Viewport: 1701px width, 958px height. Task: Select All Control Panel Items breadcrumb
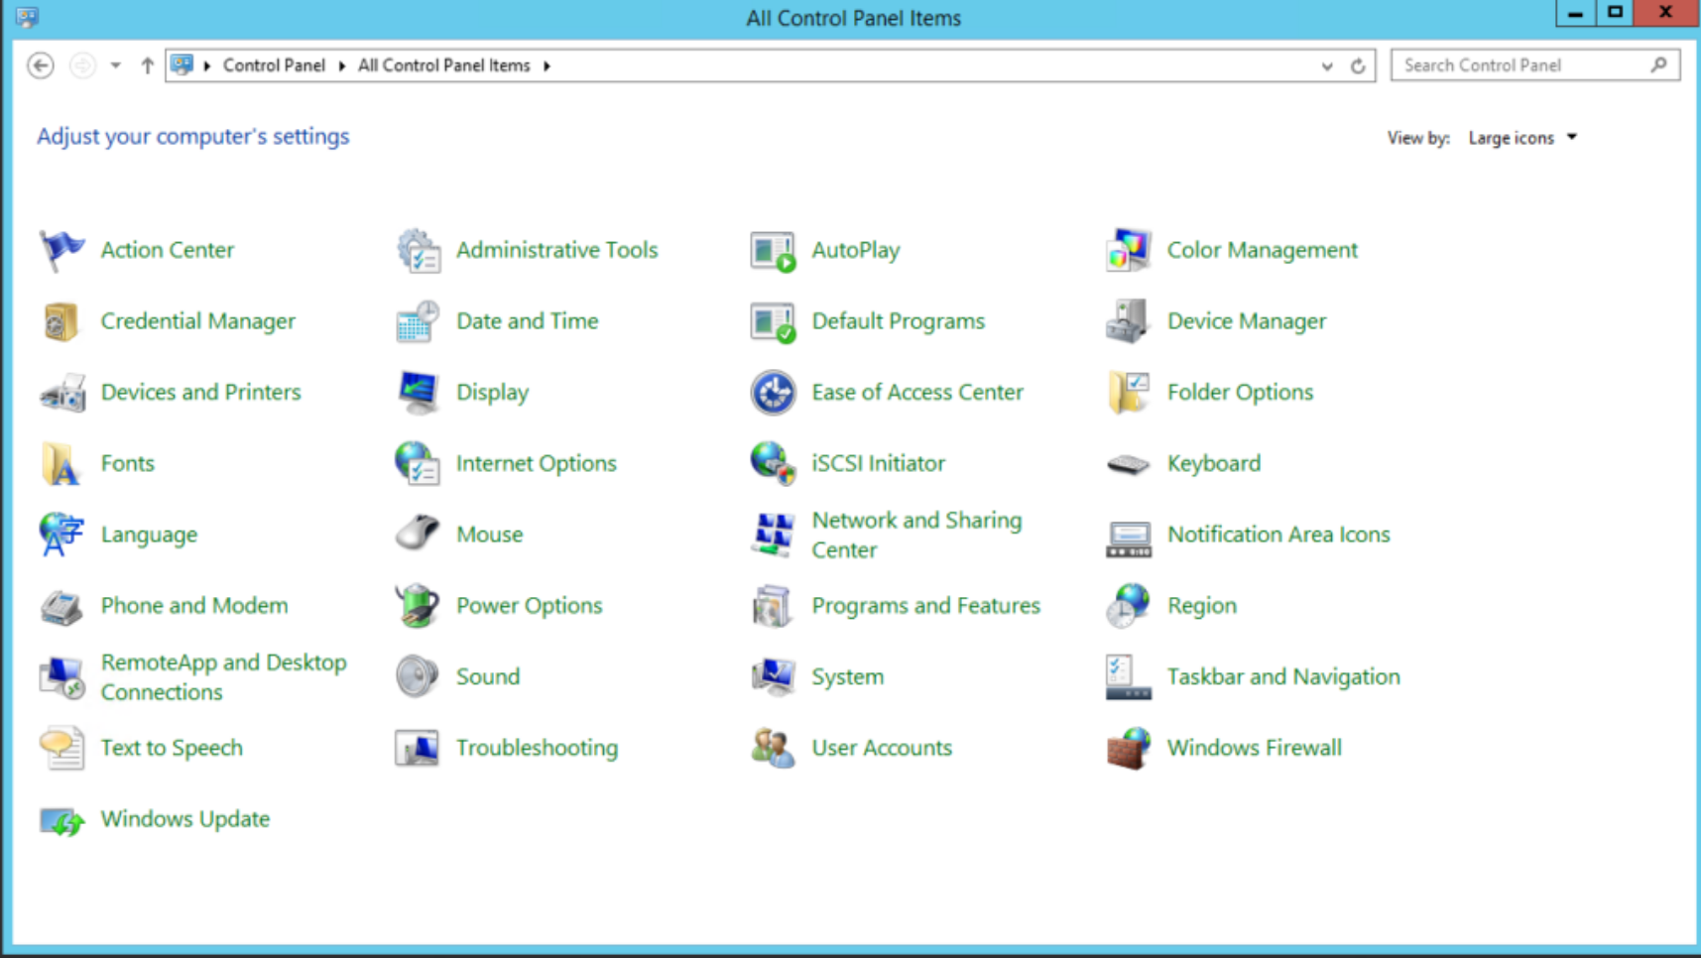[x=443, y=65]
